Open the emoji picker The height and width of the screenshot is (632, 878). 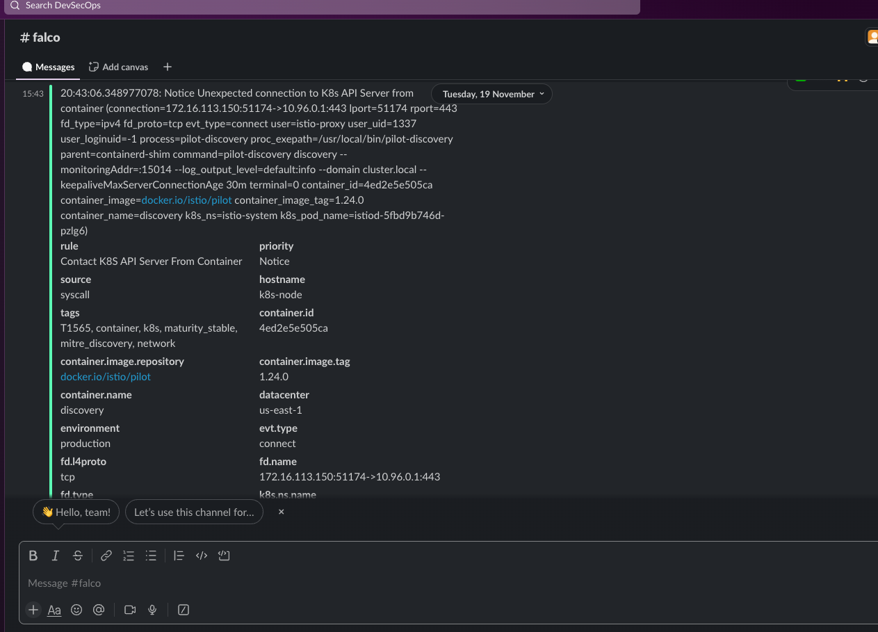click(x=76, y=610)
